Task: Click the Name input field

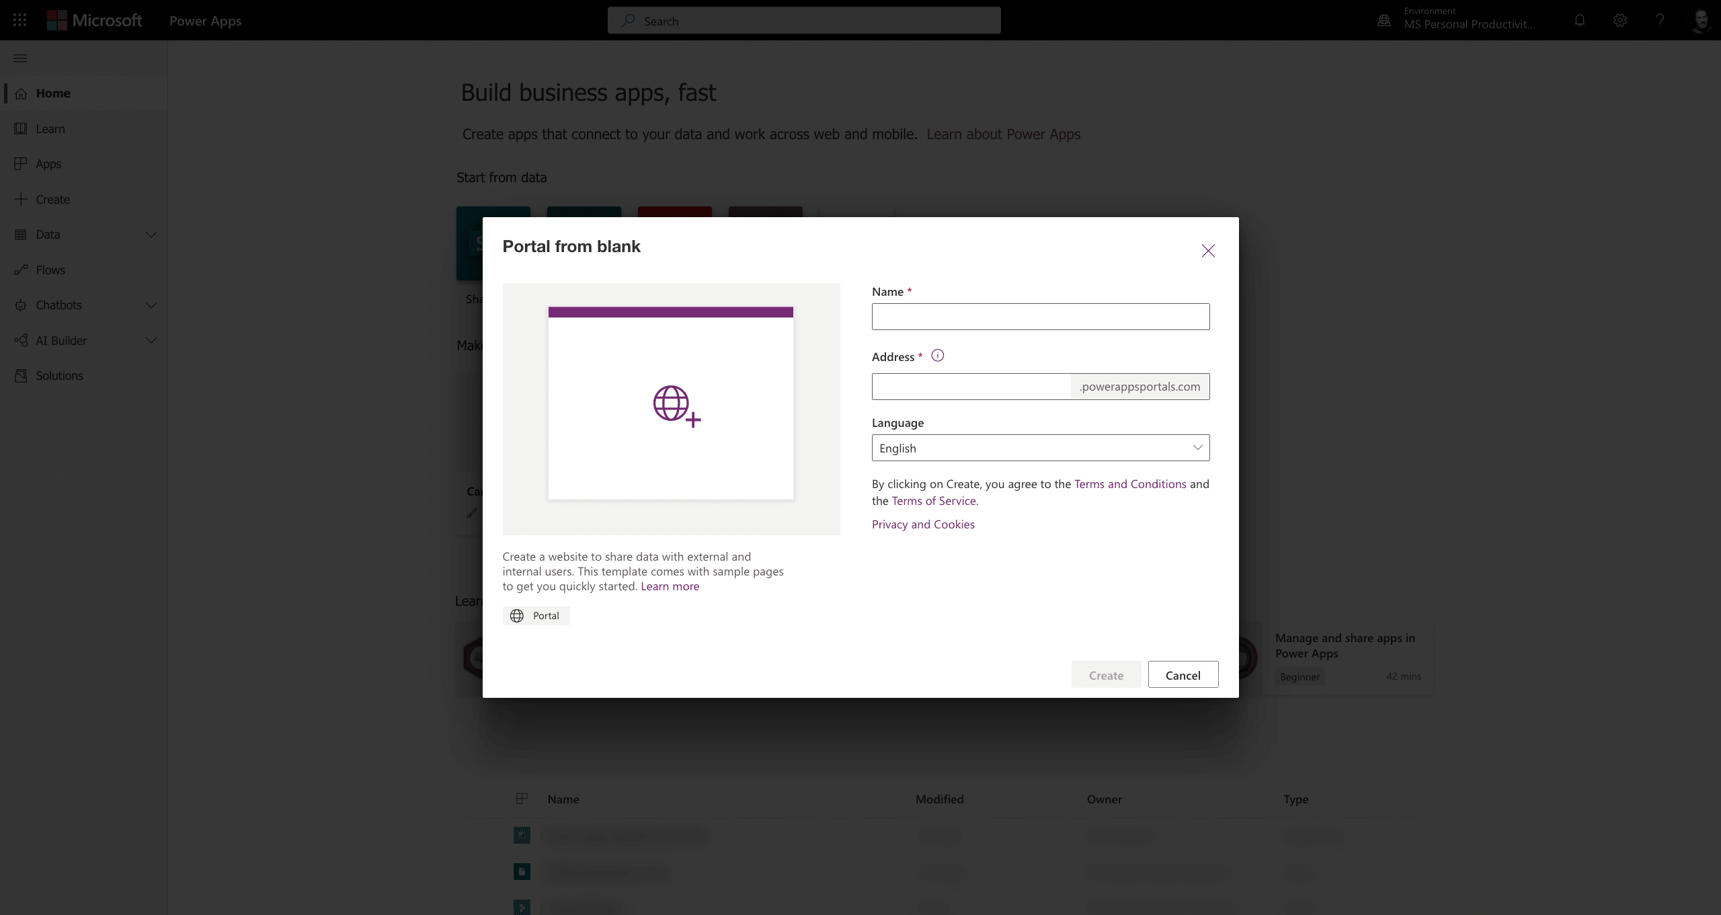Action: point(1041,317)
